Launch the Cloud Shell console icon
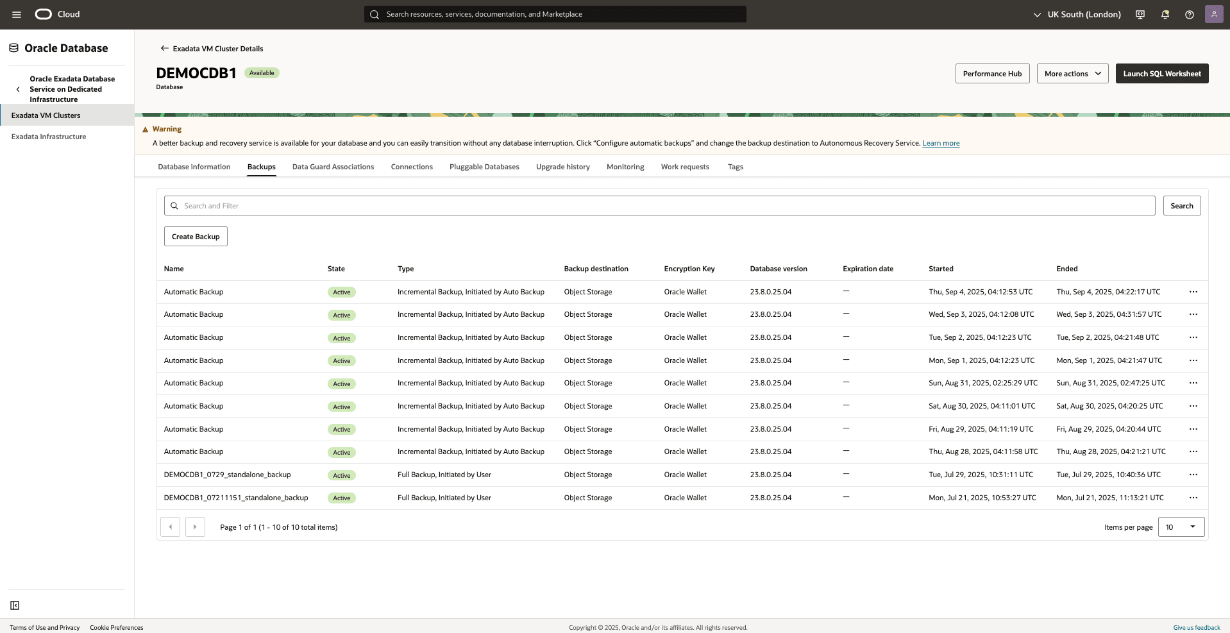The width and height of the screenshot is (1230, 633). 1140,14
